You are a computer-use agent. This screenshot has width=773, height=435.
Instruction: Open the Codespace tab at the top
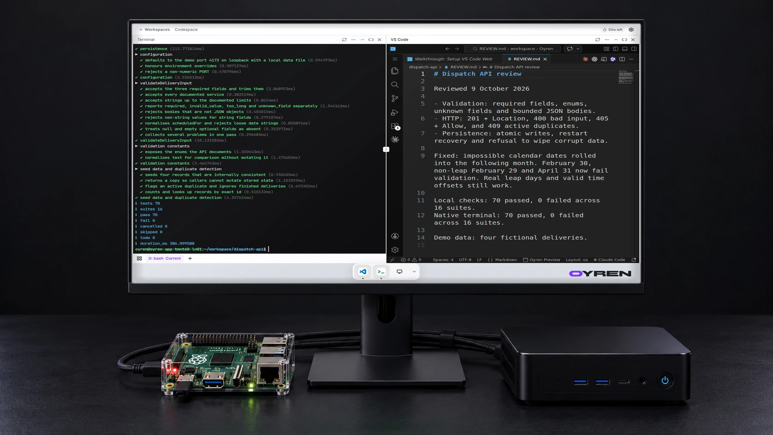point(186,30)
